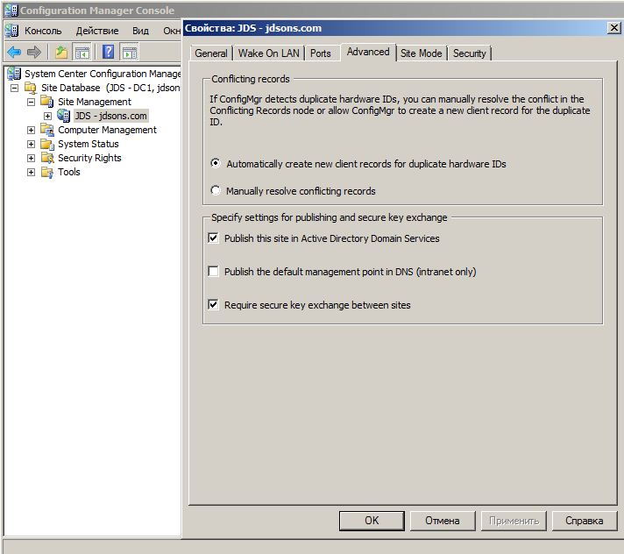Click the Отмена cancel button

pyautogui.click(x=442, y=521)
